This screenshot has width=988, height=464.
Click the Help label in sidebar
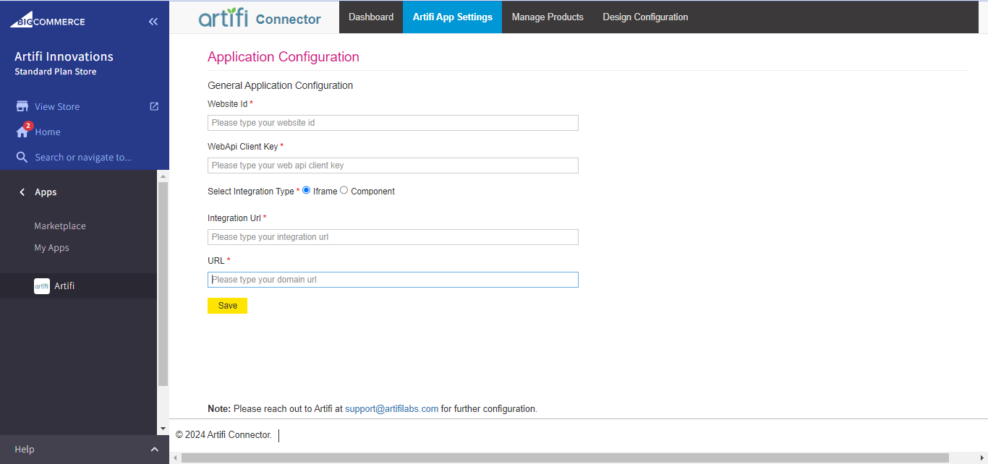25,450
